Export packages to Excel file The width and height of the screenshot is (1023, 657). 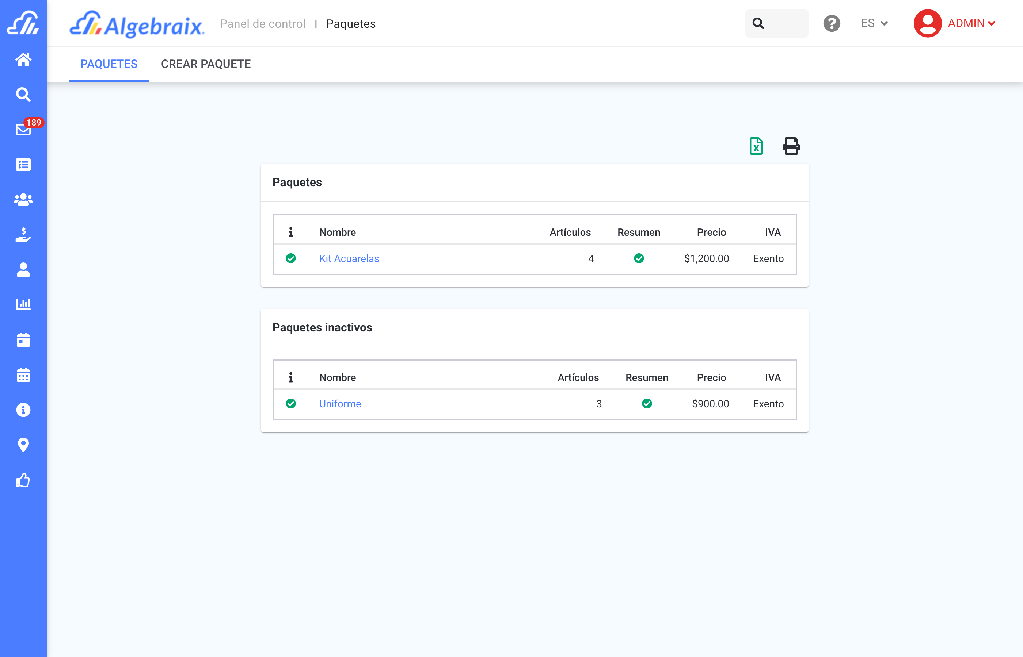[756, 146]
